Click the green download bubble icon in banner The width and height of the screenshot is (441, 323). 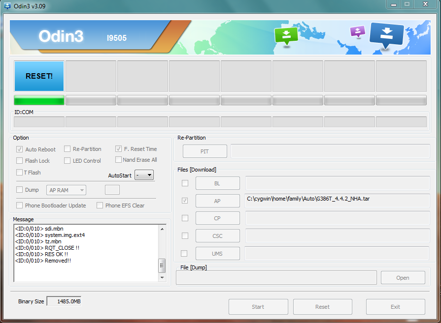pyautogui.click(x=286, y=36)
